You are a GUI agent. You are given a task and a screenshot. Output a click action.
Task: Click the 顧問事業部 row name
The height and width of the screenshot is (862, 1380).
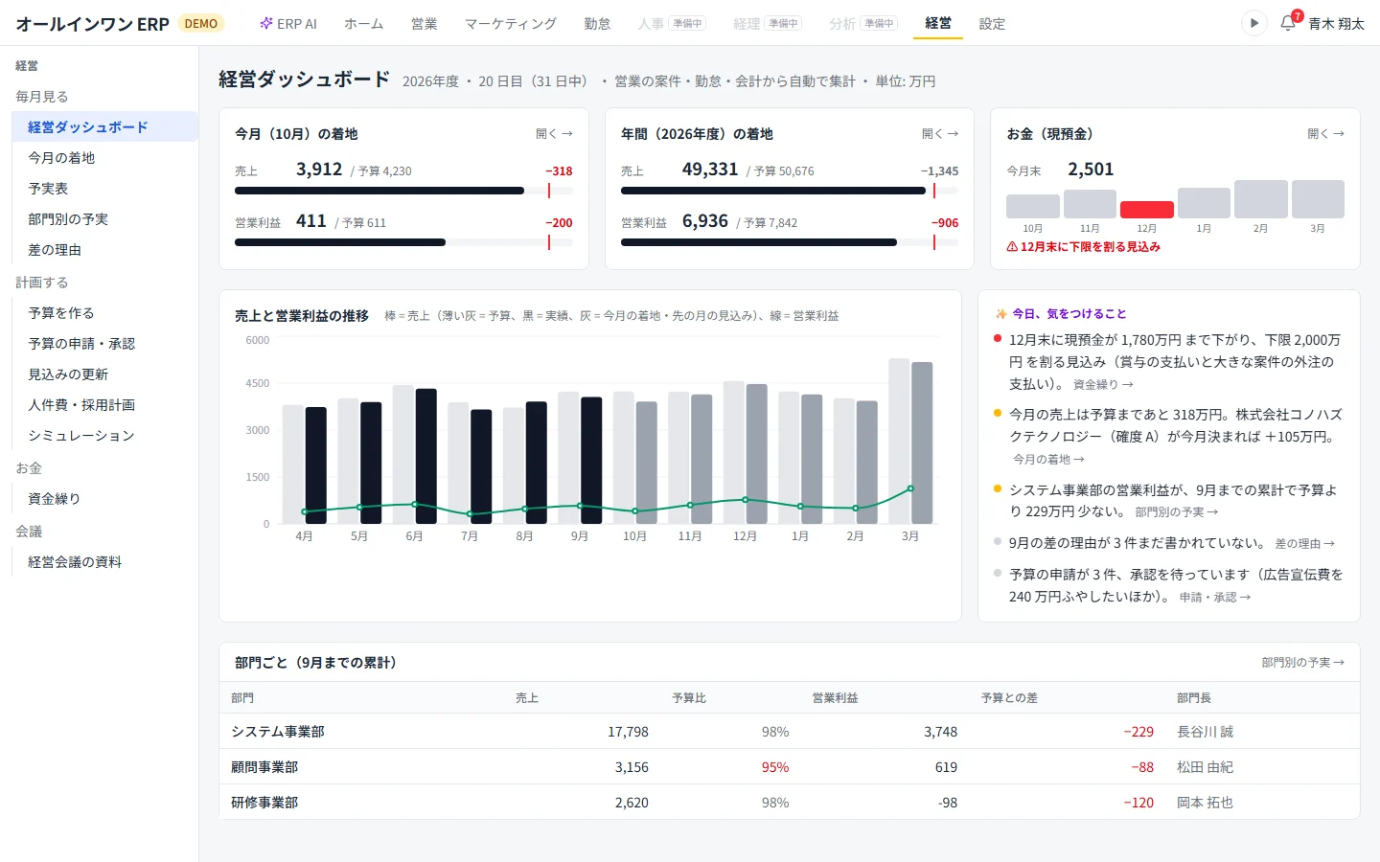pyautogui.click(x=264, y=767)
